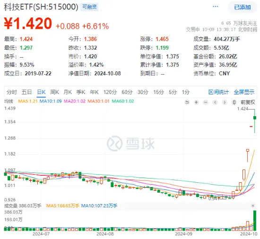The height and width of the screenshot is (239, 260).
Task: Toggle candlestick style icon
Action: click(x=234, y=102)
